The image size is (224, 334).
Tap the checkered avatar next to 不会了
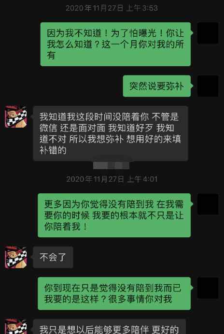click(16, 257)
